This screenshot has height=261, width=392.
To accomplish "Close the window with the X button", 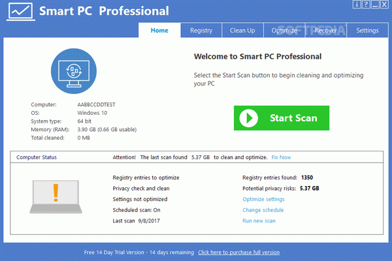I will [x=385, y=5].
